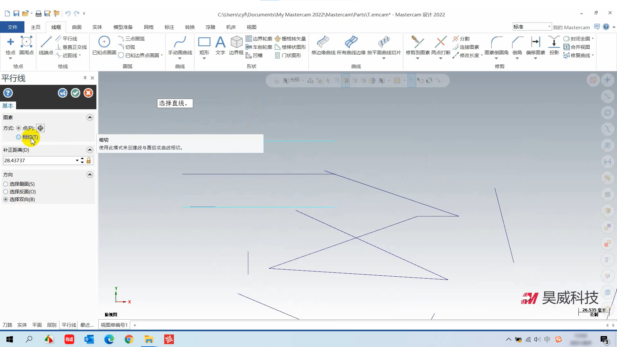Choose the 修剪到图素 trim tool
This screenshot has height=347, width=617.
[417, 42]
